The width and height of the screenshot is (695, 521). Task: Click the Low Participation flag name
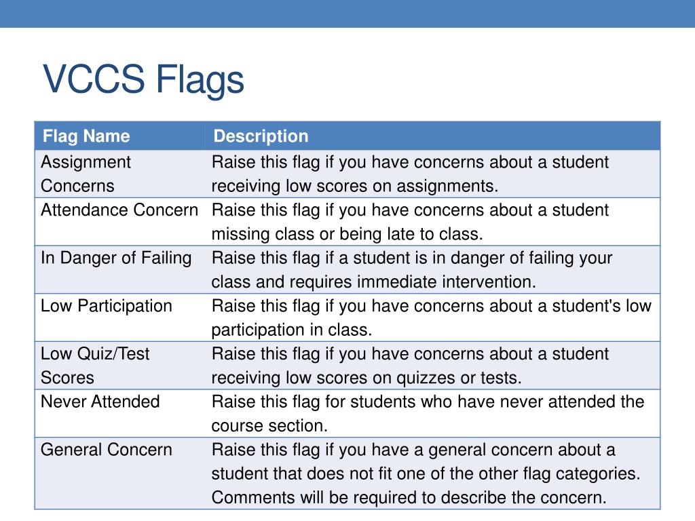click(107, 306)
